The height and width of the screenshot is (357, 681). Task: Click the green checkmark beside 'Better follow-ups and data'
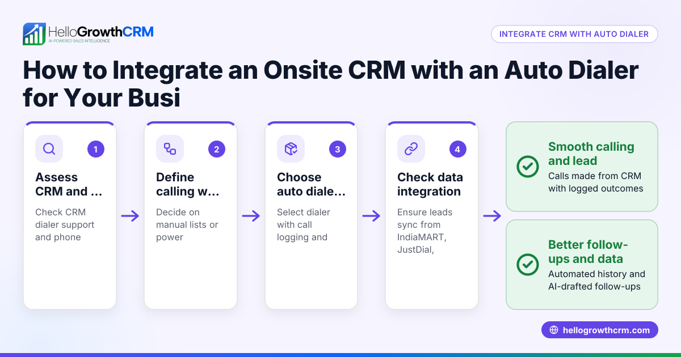[528, 265]
